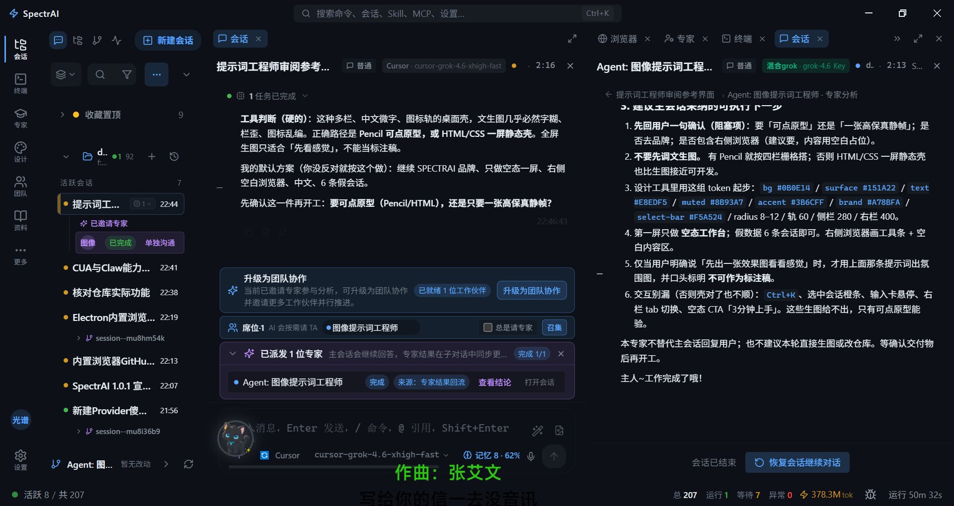Click the 升级为团队协作 button
Image resolution: width=954 pixels, height=506 pixels.
[x=532, y=291]
